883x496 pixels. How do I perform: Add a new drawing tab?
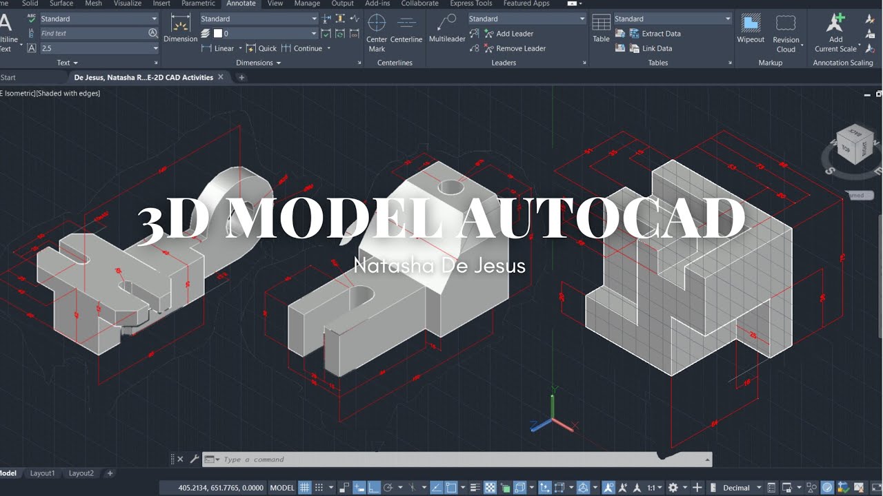pos(241,77)
